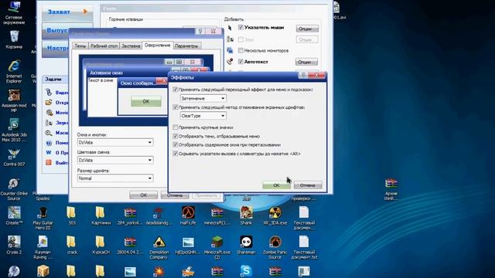The width and height of the screenshot is (495, 278).
Task: Select the minecraft(1... WinRAR archive icon
Action: coord(217,216)
